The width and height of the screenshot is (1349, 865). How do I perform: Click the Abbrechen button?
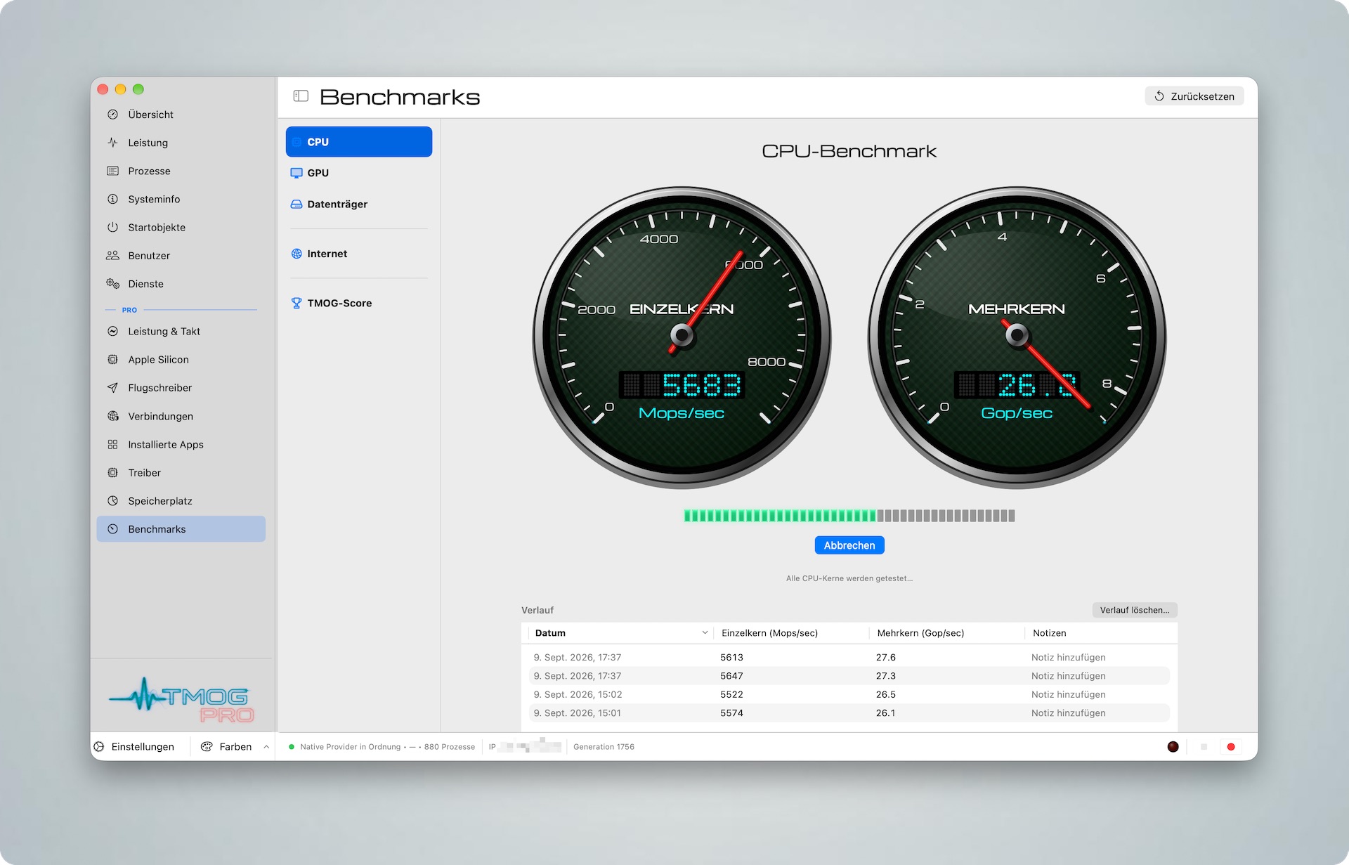849,545
